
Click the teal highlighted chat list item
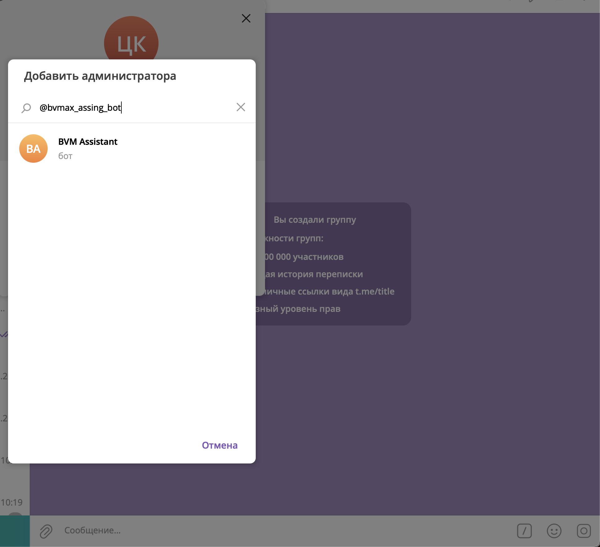pyautogui.click(x=15, y=531)
